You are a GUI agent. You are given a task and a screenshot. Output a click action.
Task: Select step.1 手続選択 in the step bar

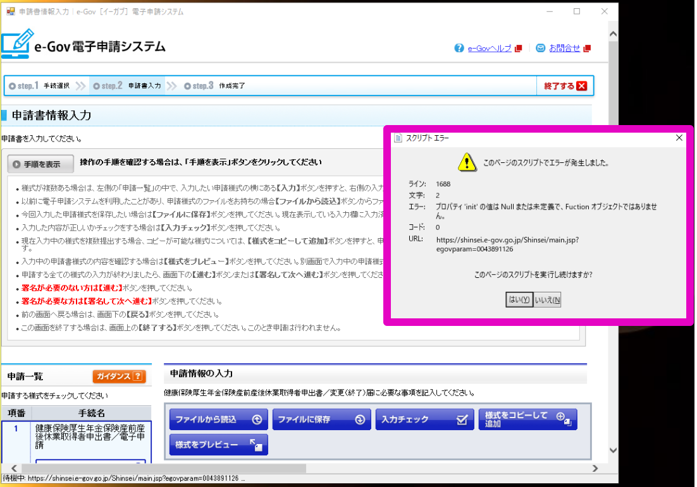click(x=39, y=86)
